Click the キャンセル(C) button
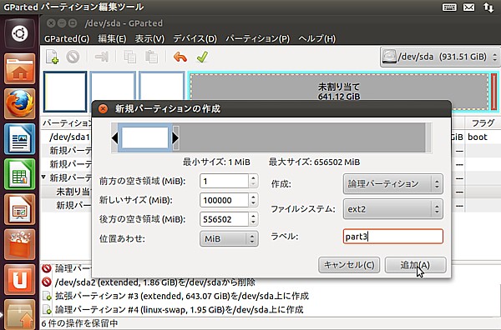501x330 pixels. point(349,265)
